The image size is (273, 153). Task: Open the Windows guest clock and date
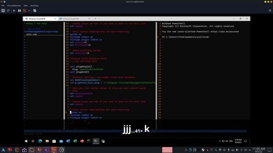click(238, 141)
